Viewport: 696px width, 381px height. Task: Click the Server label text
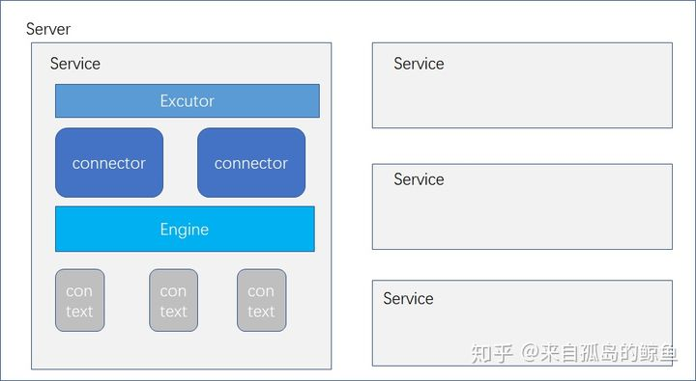(x=48, y=29)
